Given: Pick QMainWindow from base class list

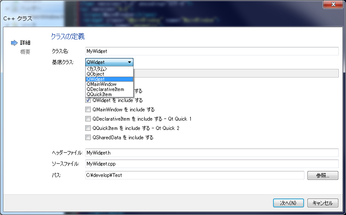Looking at the screenshot, I should pos(109,84).
